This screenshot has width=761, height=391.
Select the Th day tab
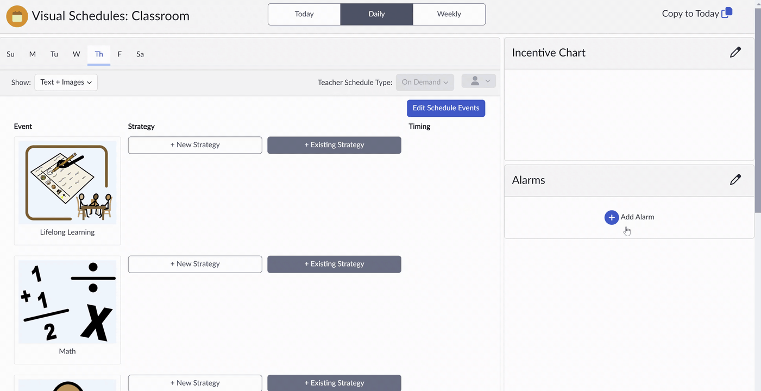(x=99, y=54)
